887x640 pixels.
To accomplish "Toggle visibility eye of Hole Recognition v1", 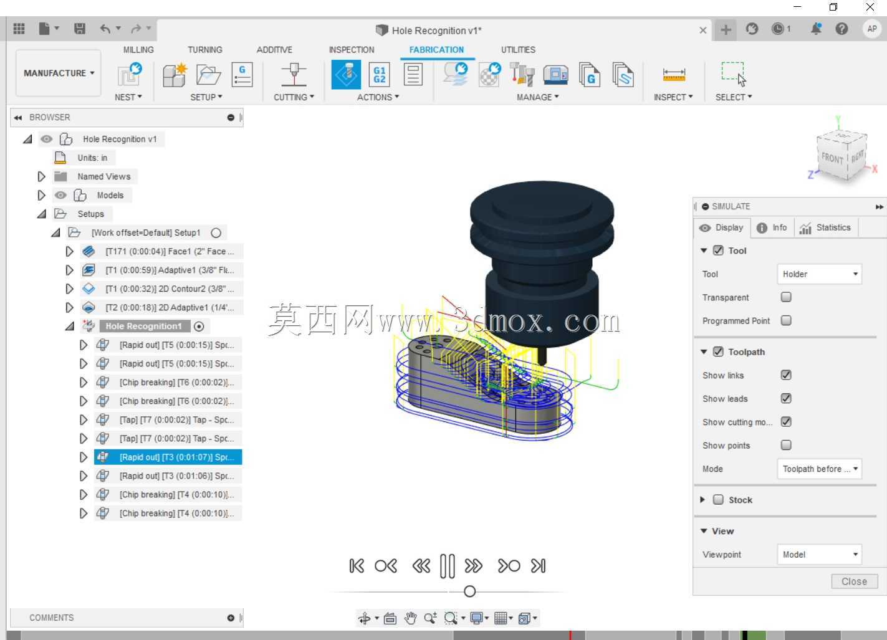I will 46,139.
